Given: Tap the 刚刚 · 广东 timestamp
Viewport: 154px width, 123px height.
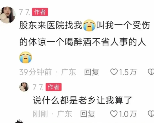Looking at the screenshot, I should click(x=52, y=114).
